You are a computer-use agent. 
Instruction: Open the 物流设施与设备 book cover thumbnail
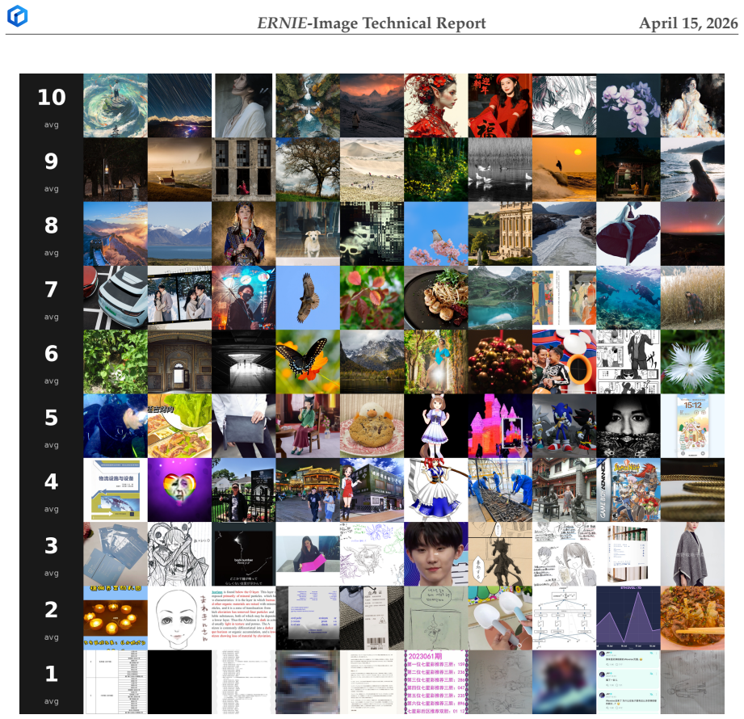[116, 490]
